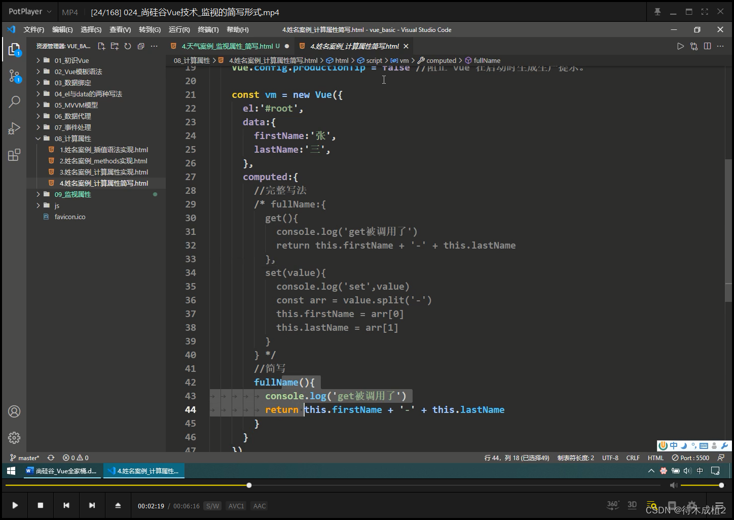
Task: Click the New Folder icon in explorer
Action: point(115,46)
